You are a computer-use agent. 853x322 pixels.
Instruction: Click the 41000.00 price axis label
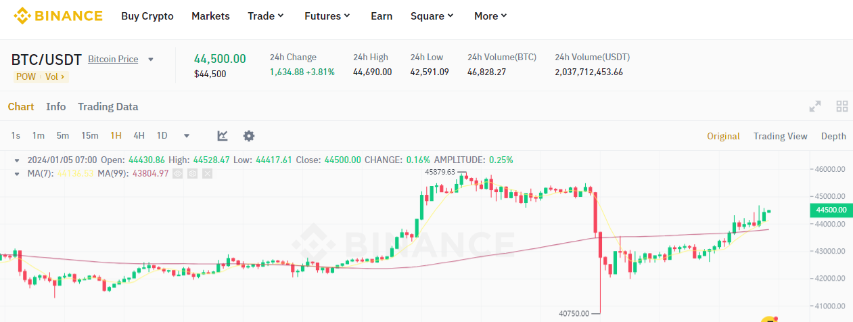coord(831,306)
